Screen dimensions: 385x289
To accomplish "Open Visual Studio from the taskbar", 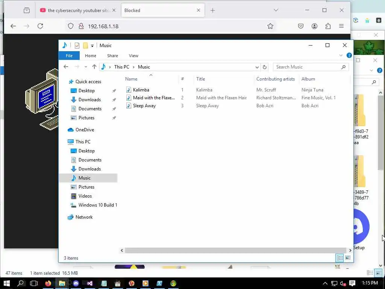I will (89, 283).
